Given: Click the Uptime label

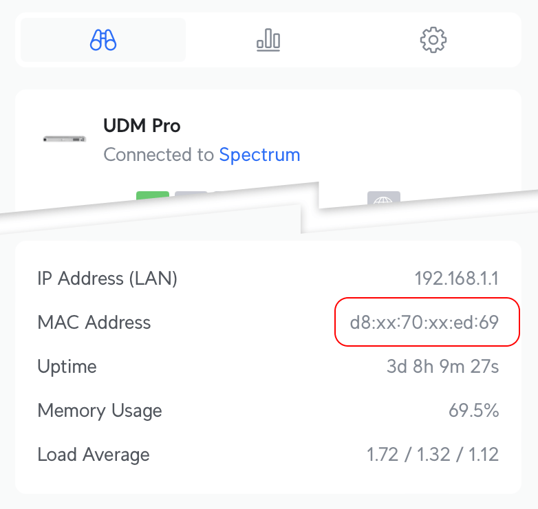Looking at the screenshot, I should (67, 367).
